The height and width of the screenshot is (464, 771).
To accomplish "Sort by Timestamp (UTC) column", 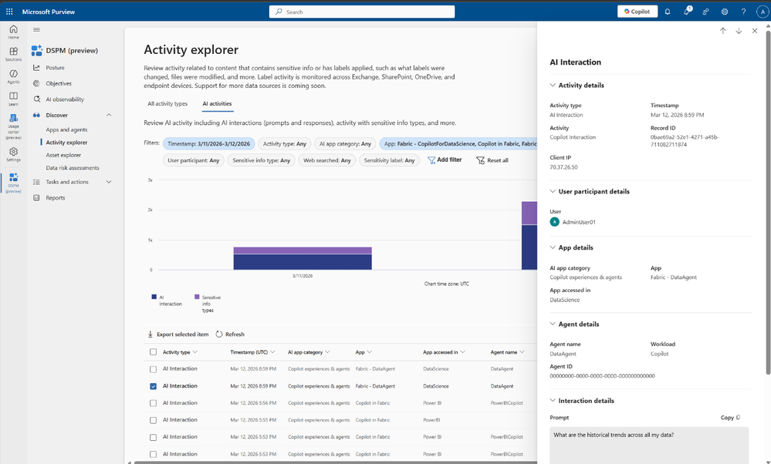I will click(x=252, y=352).
